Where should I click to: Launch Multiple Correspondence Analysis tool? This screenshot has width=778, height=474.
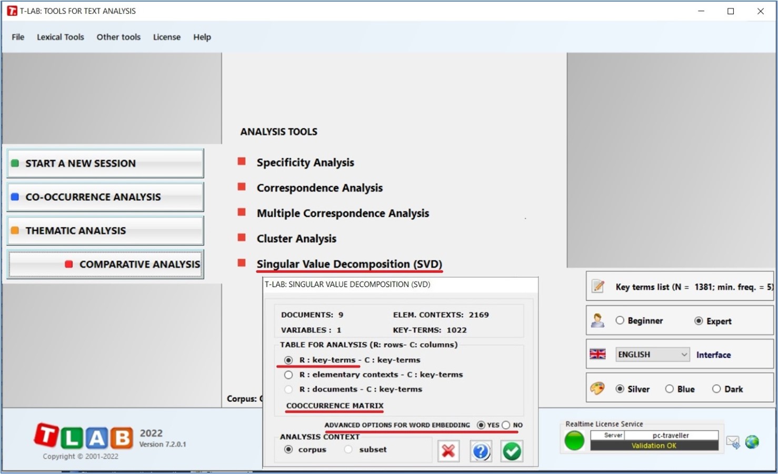[343, 213]
